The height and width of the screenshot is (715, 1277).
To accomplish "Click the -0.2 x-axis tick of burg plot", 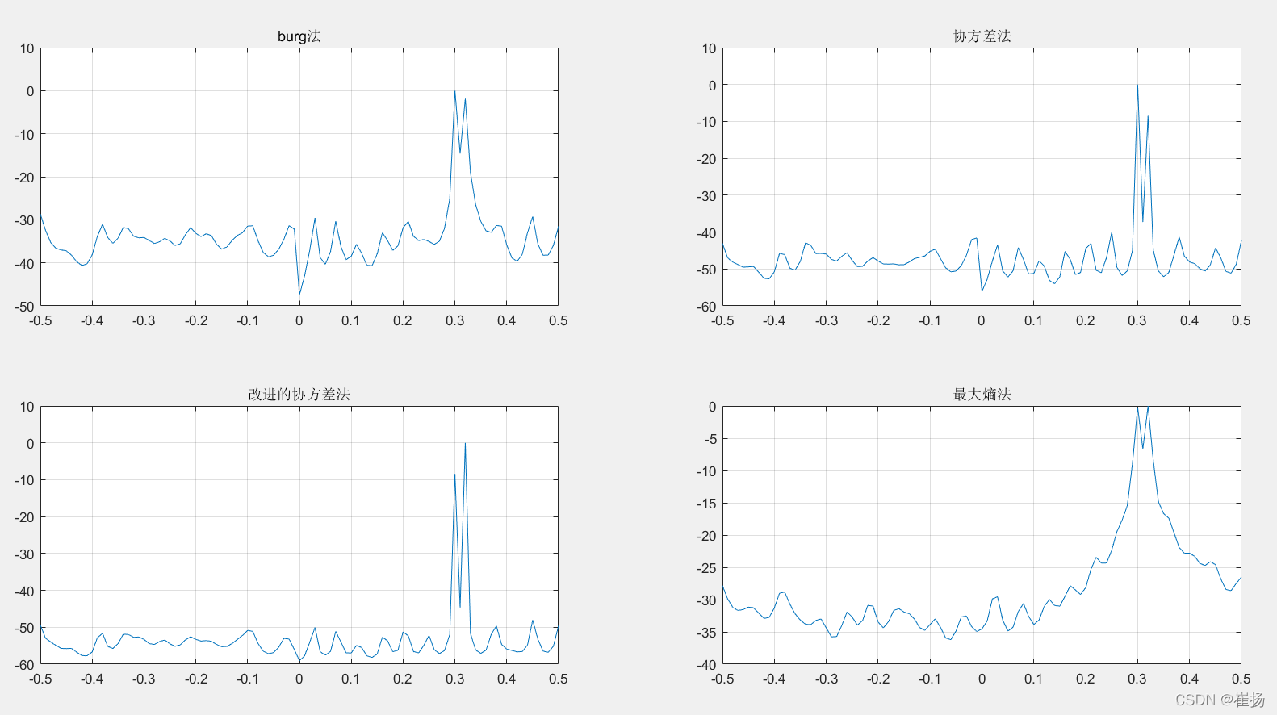I will [x=196, y=321].
